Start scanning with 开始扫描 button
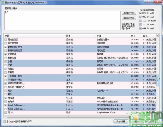This screenshot has height=127, width=163. click(121, 121)
